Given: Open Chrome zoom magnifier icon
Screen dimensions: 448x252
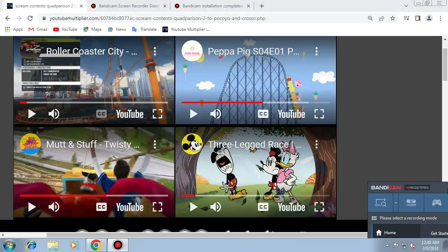Looking at the screenshot, I should [x=370, y=18].
